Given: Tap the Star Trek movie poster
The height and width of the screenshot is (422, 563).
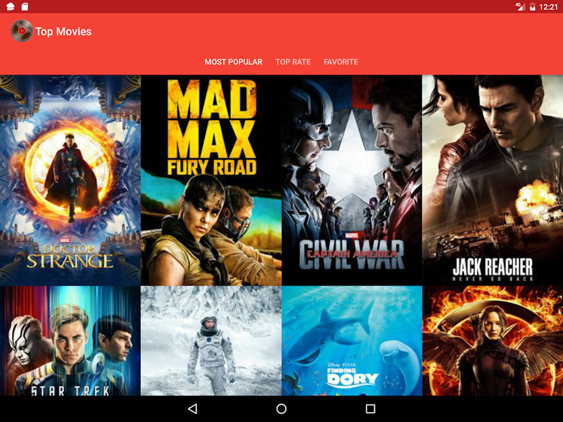Looking at the screenshot, I should coord(71,340).
